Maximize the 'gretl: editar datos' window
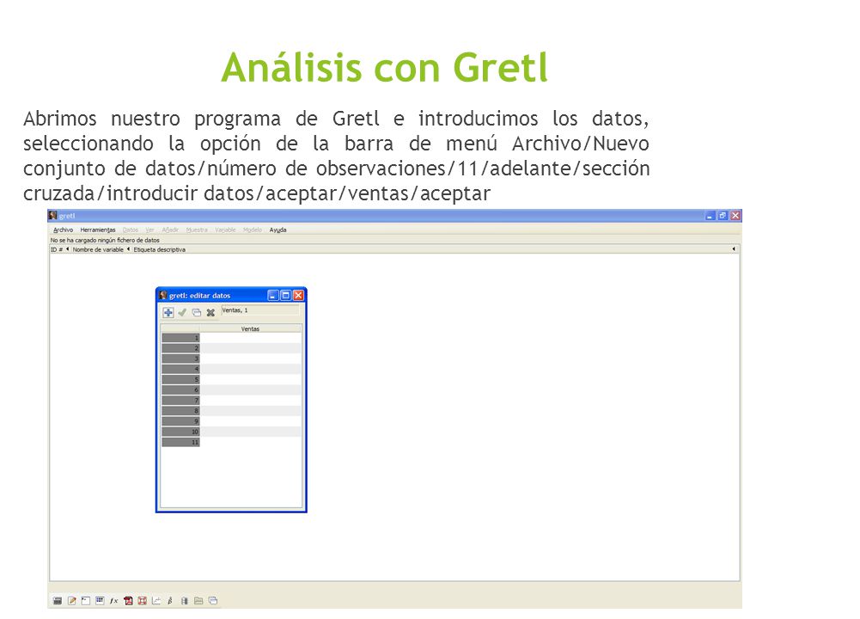 286,295
